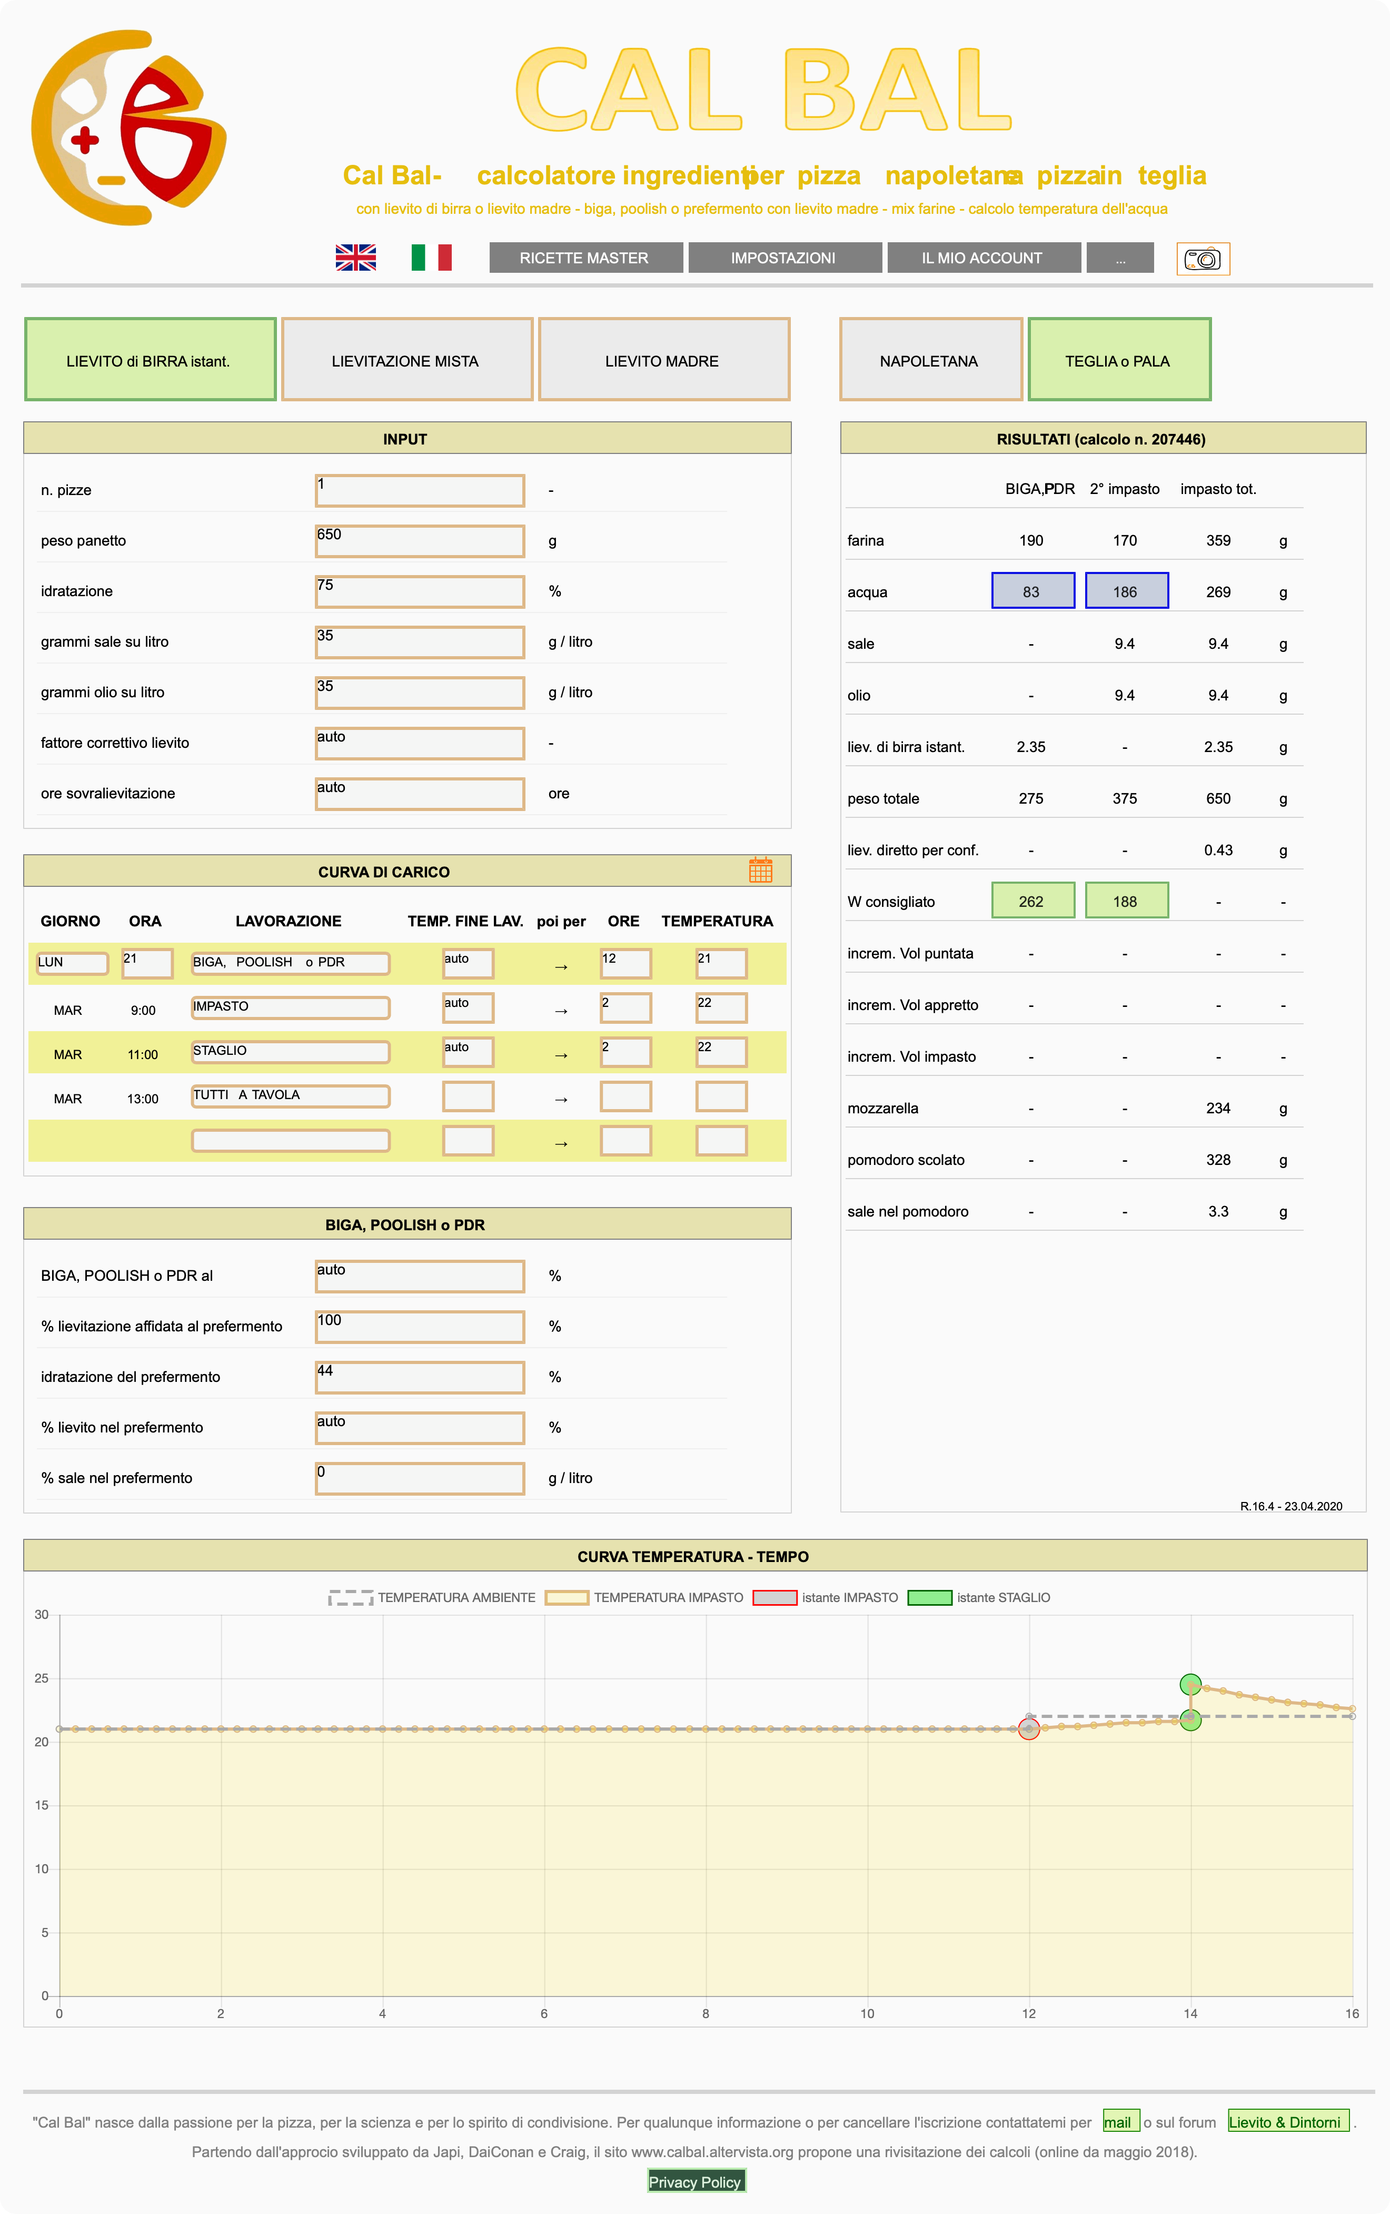Switch language with the Italian flag

pos(431,258)
